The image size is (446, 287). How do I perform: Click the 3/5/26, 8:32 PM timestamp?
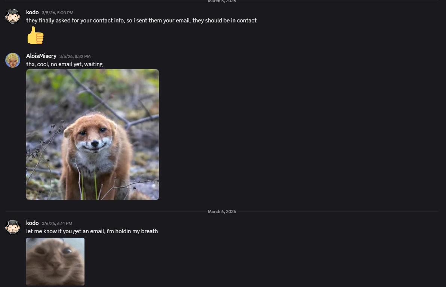pyautogui.click(x=75, y=56)
